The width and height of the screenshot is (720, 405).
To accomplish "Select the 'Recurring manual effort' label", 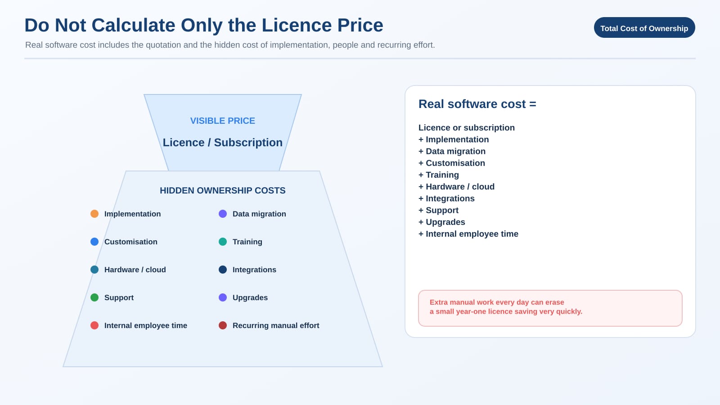I will tap(276, 325).
